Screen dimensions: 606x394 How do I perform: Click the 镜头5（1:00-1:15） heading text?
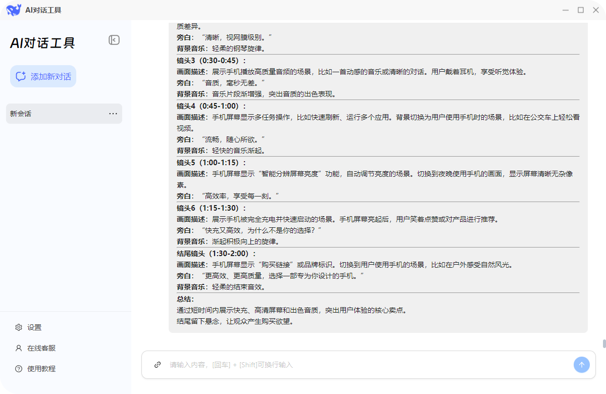(x=212, y=163)
